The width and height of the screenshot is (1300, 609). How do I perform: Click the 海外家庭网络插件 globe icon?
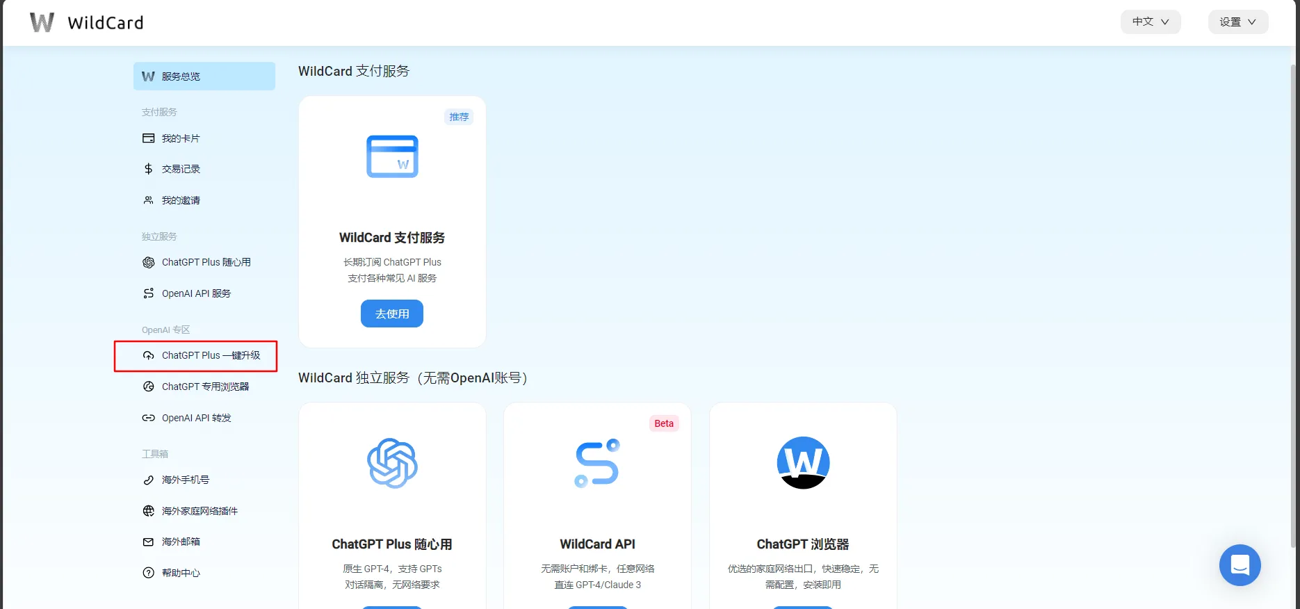(148, 511)
